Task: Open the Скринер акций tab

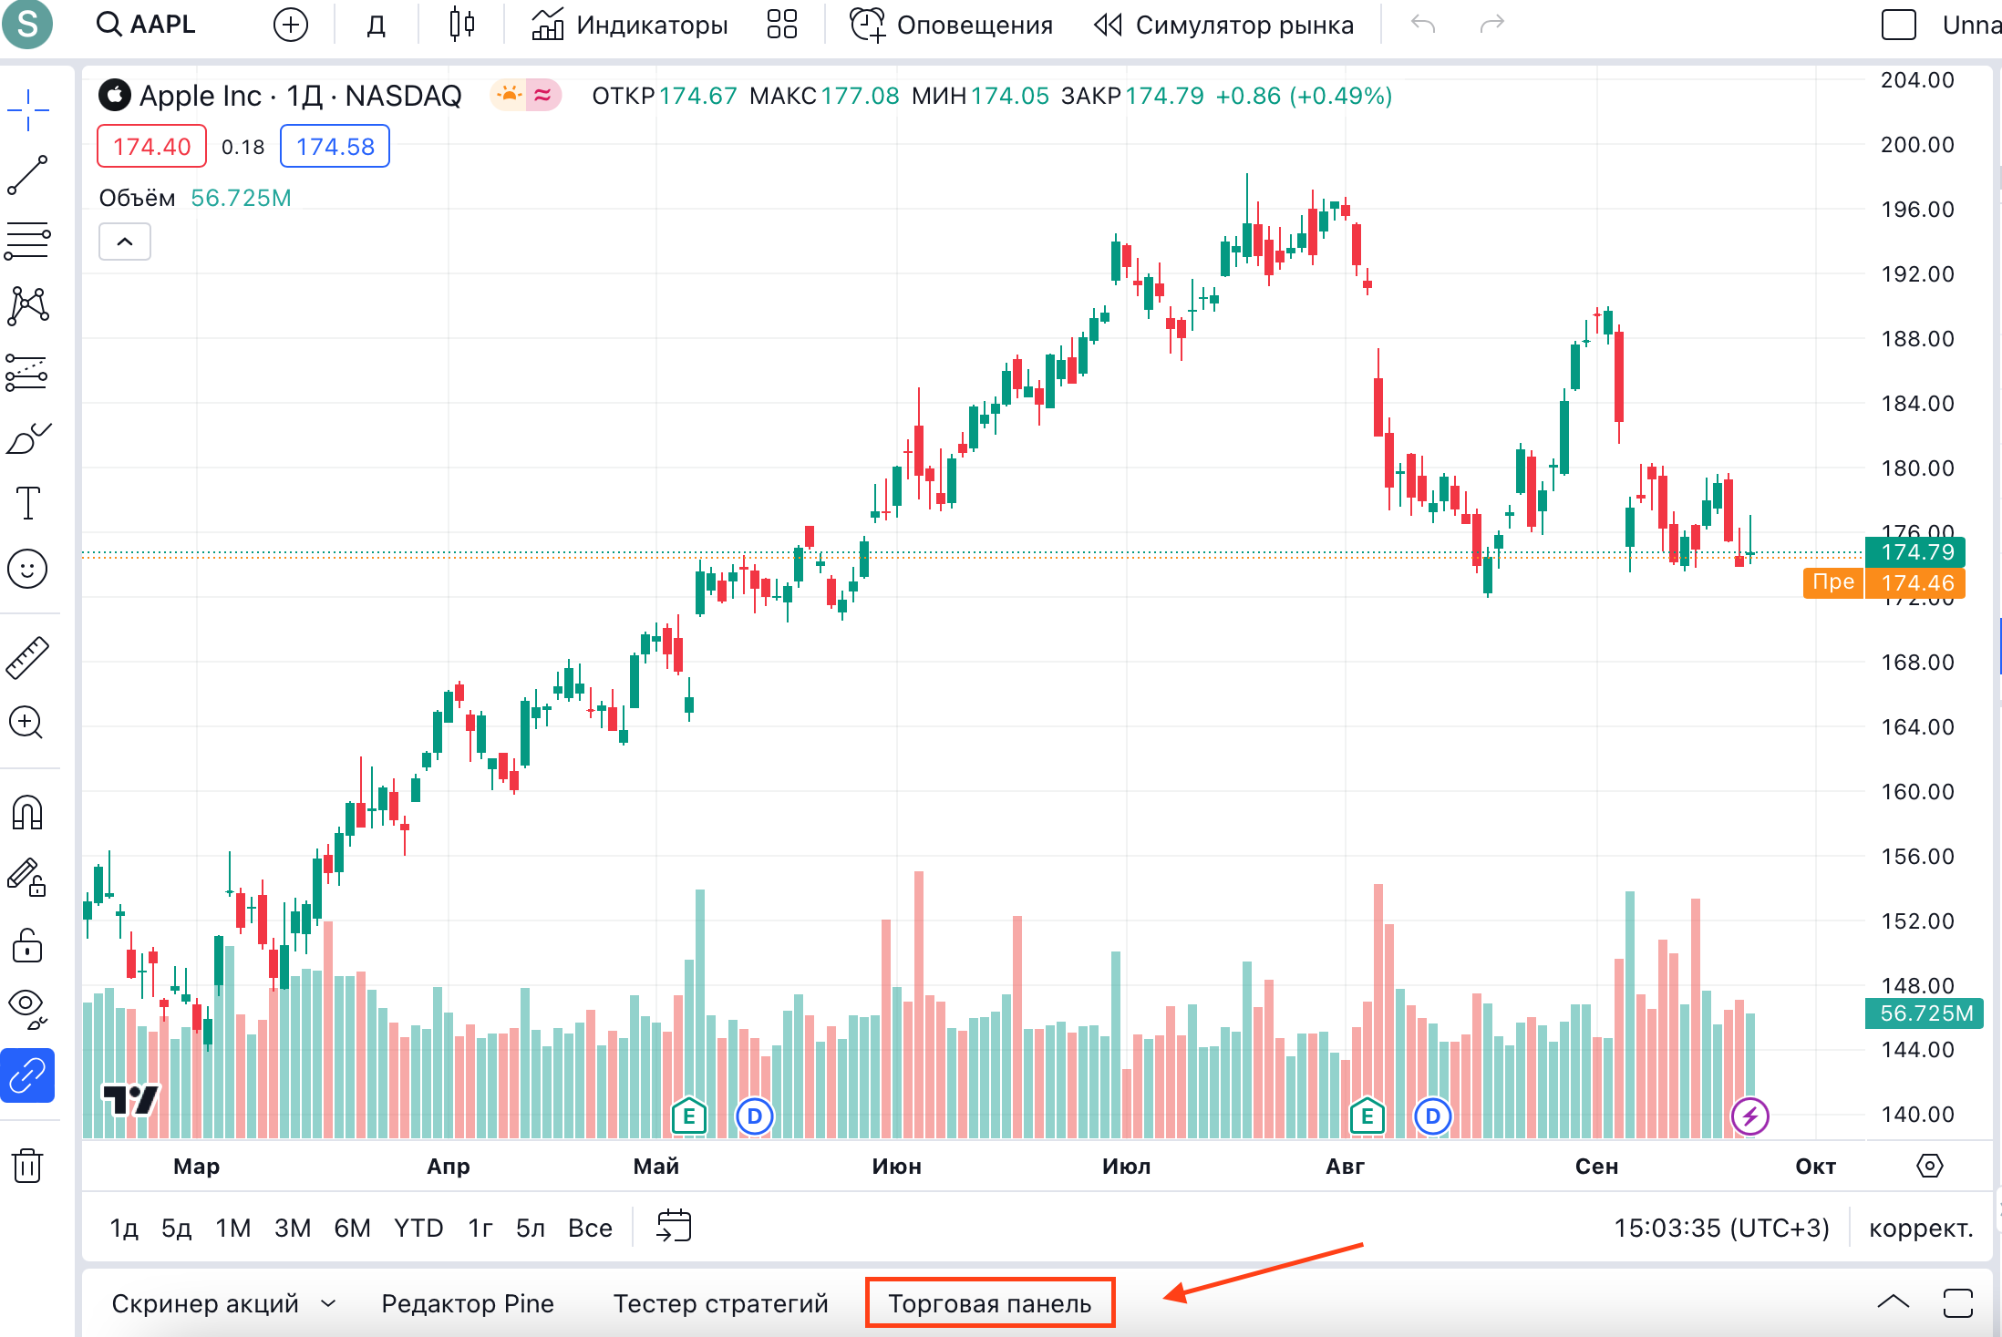Action: (205, 1303)
